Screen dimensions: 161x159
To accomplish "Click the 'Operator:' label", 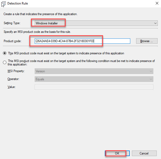I will point(14,79).
